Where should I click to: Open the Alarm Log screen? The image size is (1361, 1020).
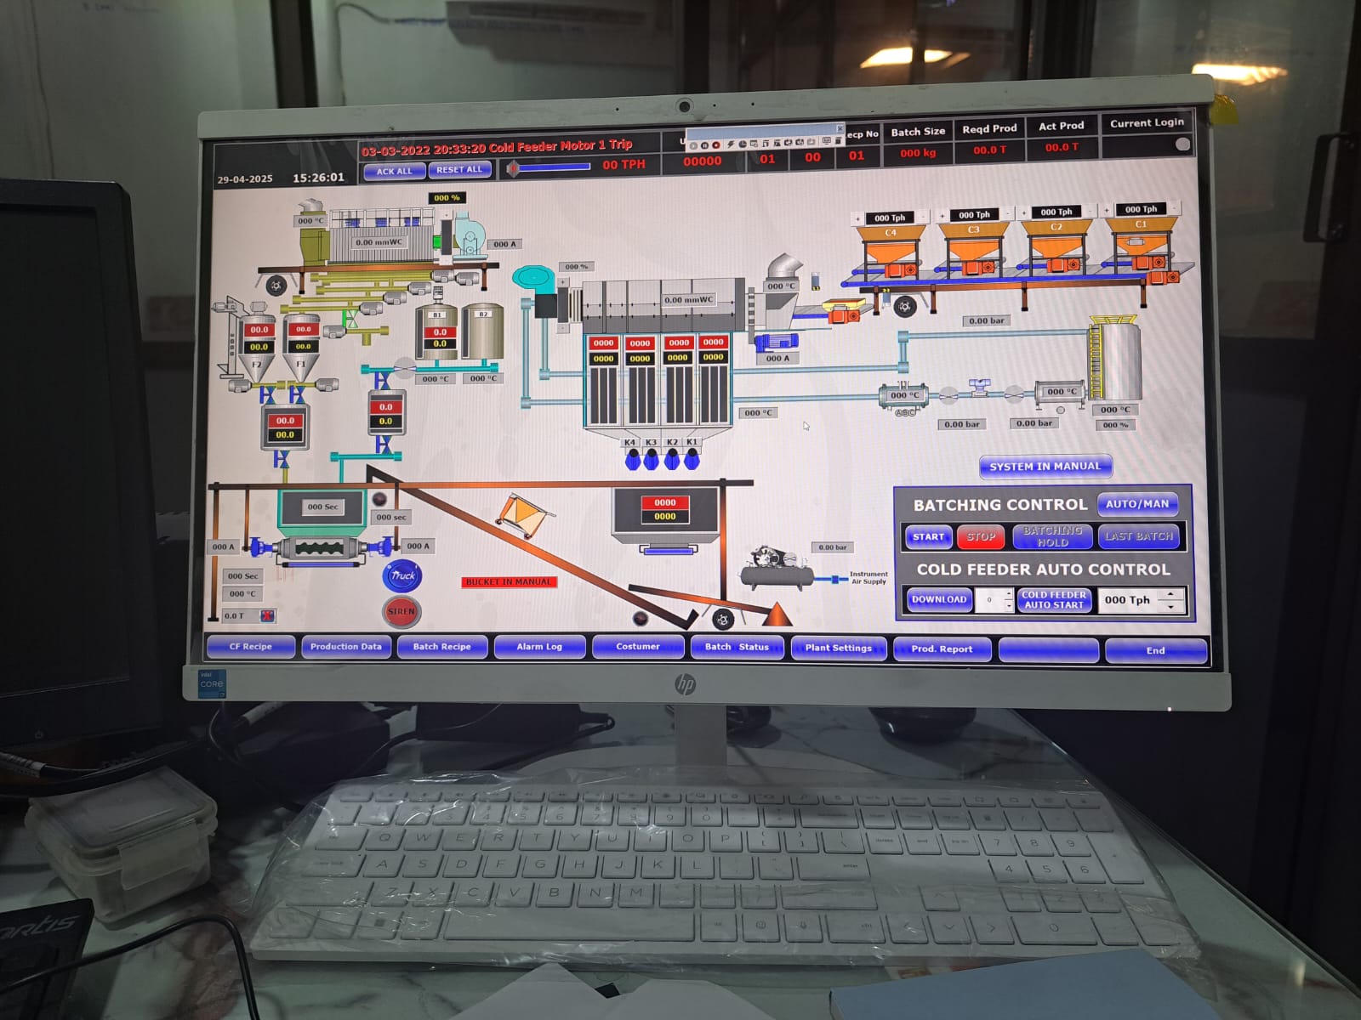coord(539,647)
